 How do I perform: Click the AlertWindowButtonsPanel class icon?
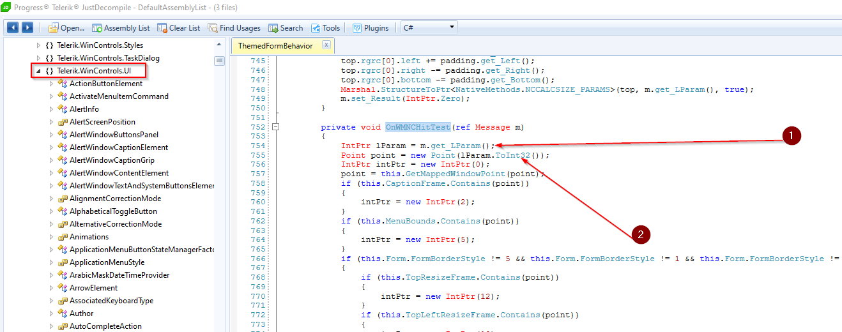click(63, 135)
